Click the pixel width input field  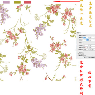[x=86, y=38]
